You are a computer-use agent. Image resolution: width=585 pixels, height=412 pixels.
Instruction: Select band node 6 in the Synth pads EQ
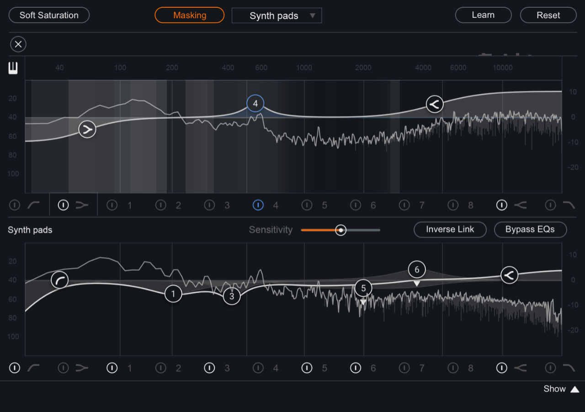[x=416, y=269]
